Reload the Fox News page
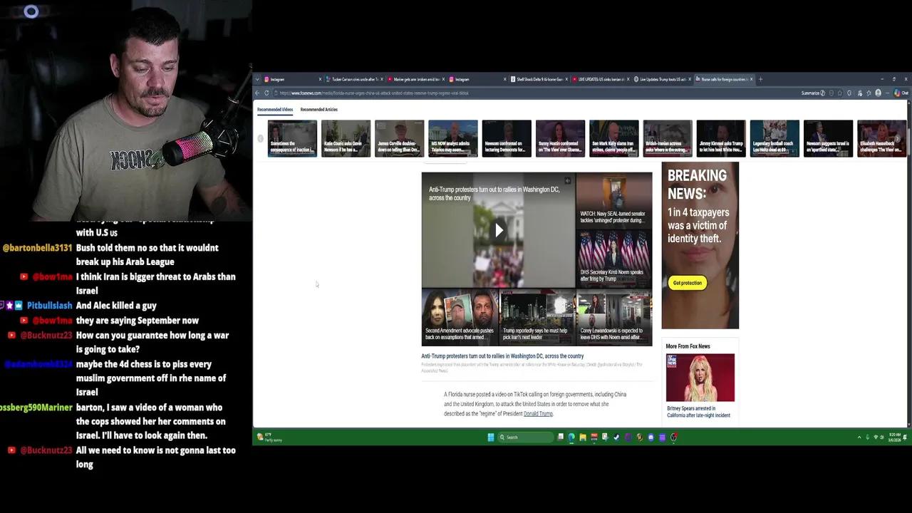Viewport: 912px width, 513px height. pos(266,93)
